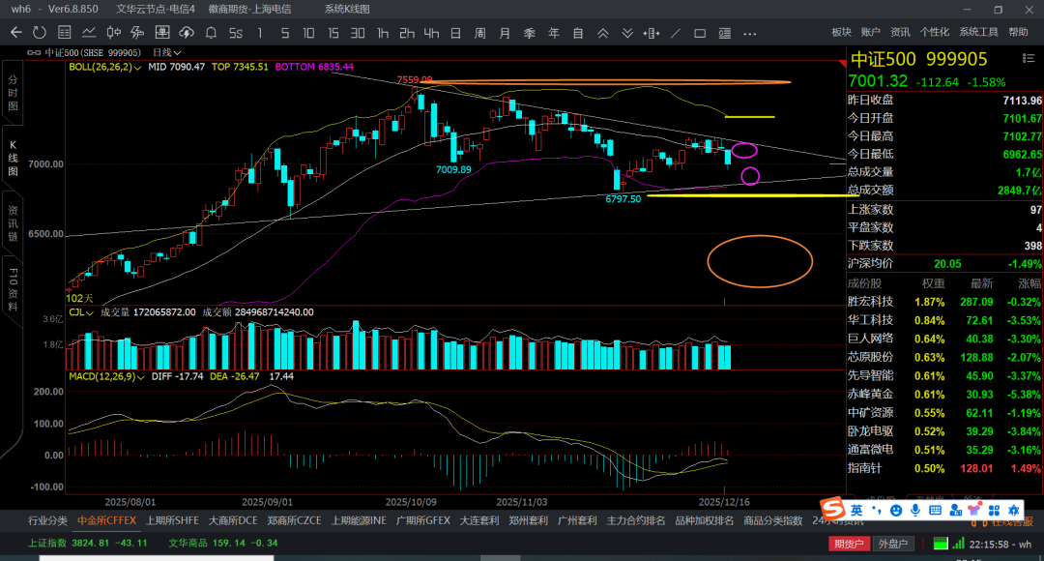Open the quote list table icon

point(65,33)
